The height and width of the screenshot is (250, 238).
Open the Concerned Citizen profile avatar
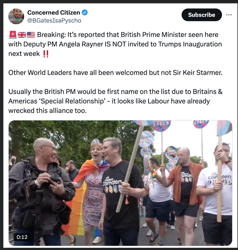(x=16, y=16)
